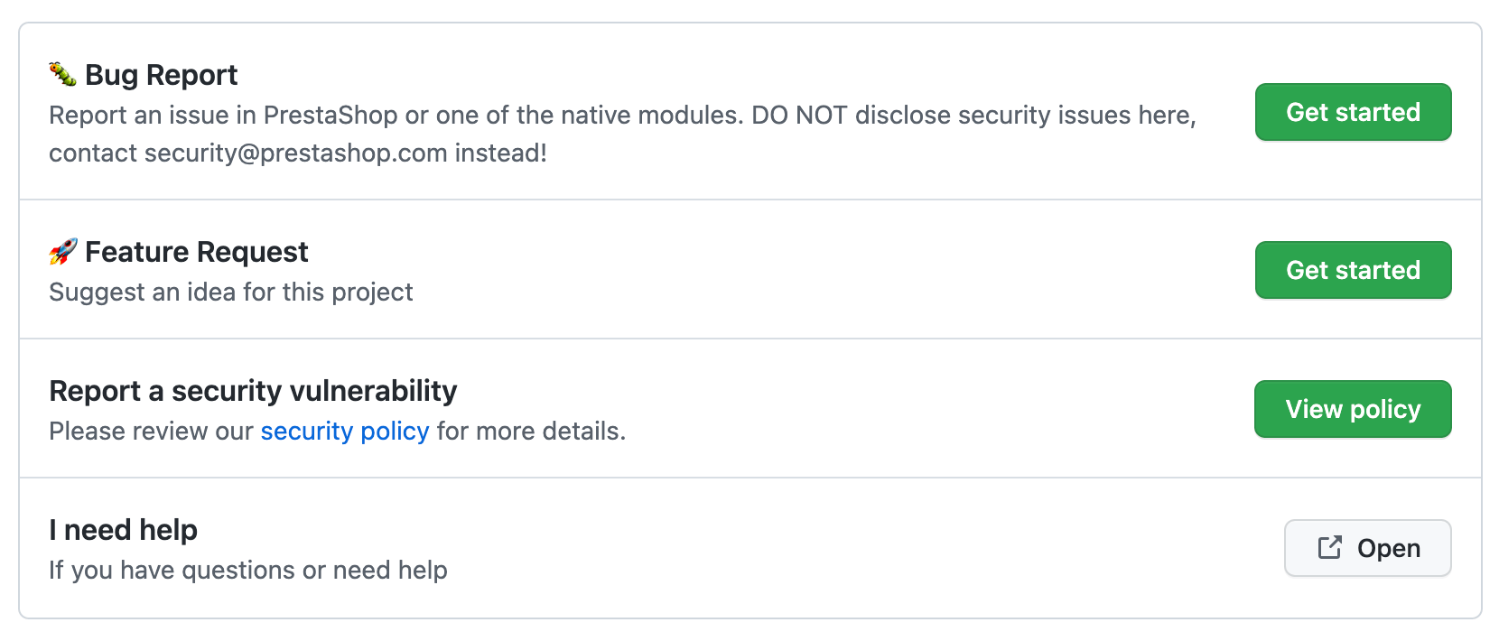1499x641 pixels.
Task: Click the Bug Report heading
Action: (161, 75)
